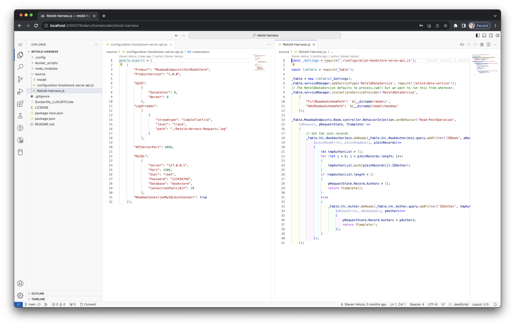The image size is (515, 326).
Task: Open the Accounts icon
Action: pos(20,283)
